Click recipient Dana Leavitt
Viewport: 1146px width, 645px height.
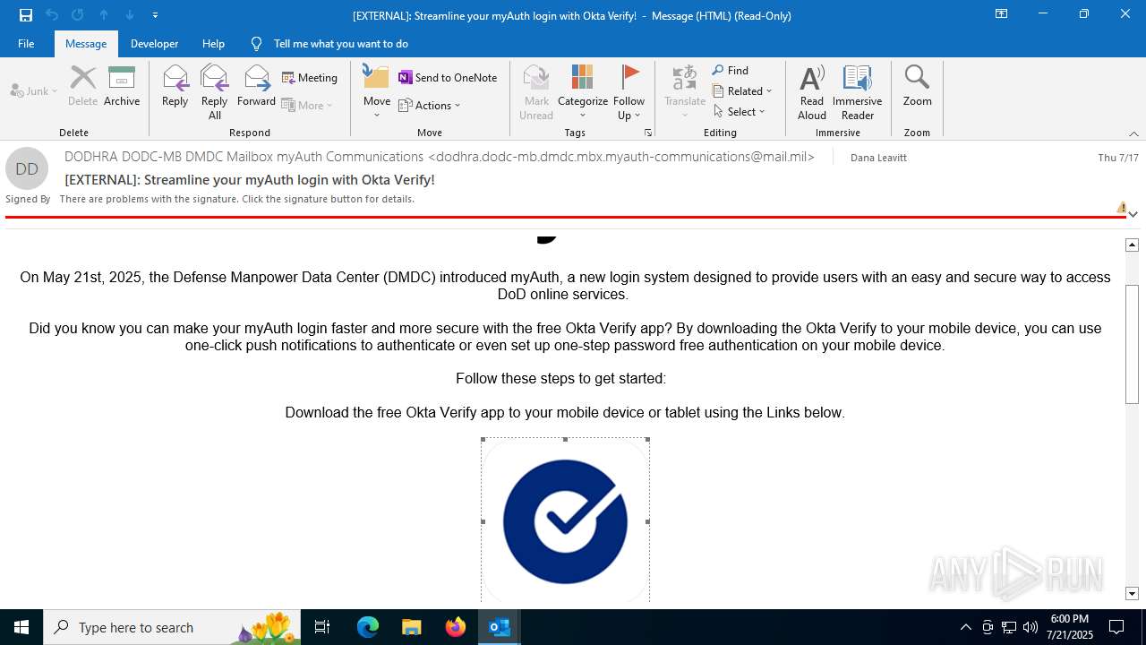(x=878, y=158)
